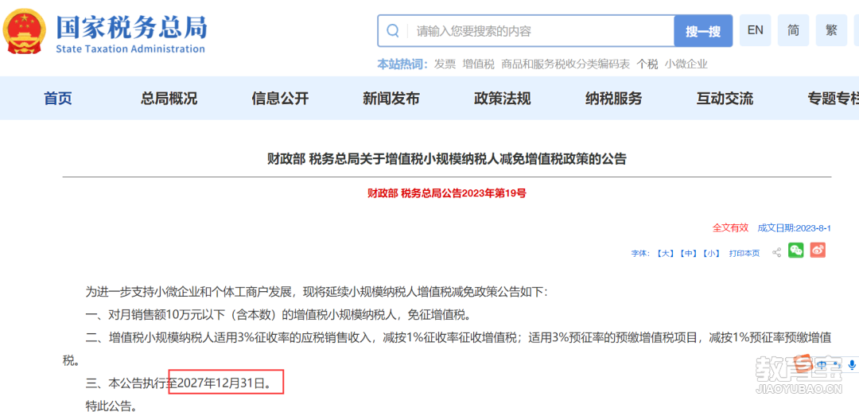
Task: Click the search magnifier icon
Action: point(393,31)
